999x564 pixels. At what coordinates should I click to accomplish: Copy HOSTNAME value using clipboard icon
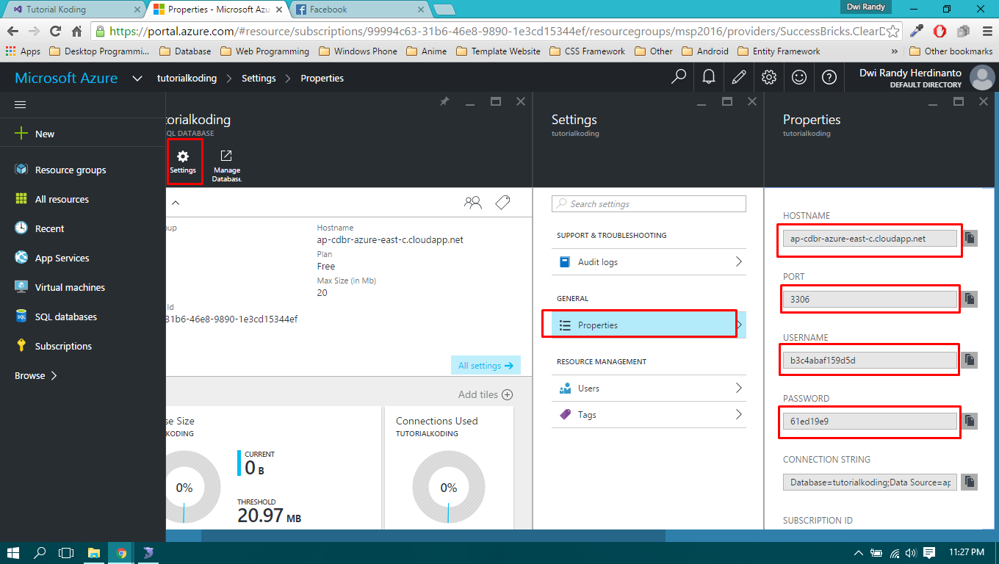(969, 237)
